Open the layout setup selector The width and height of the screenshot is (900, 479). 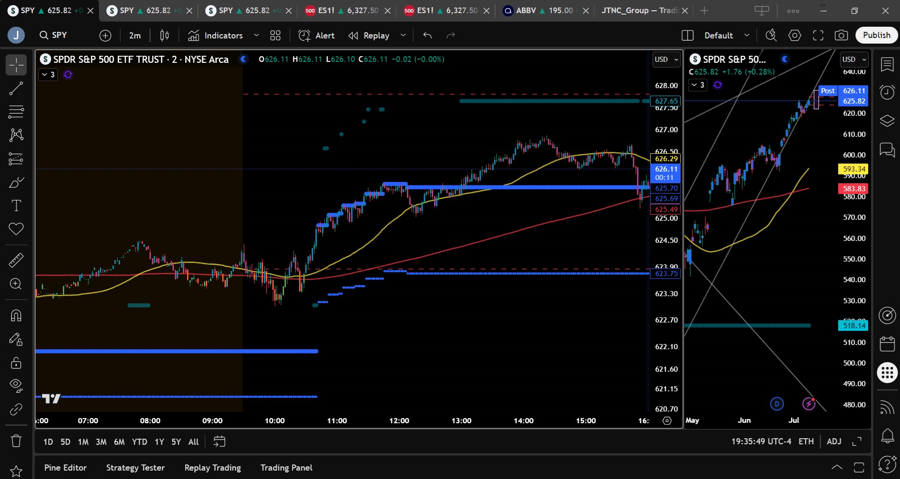tap(688, 35)
